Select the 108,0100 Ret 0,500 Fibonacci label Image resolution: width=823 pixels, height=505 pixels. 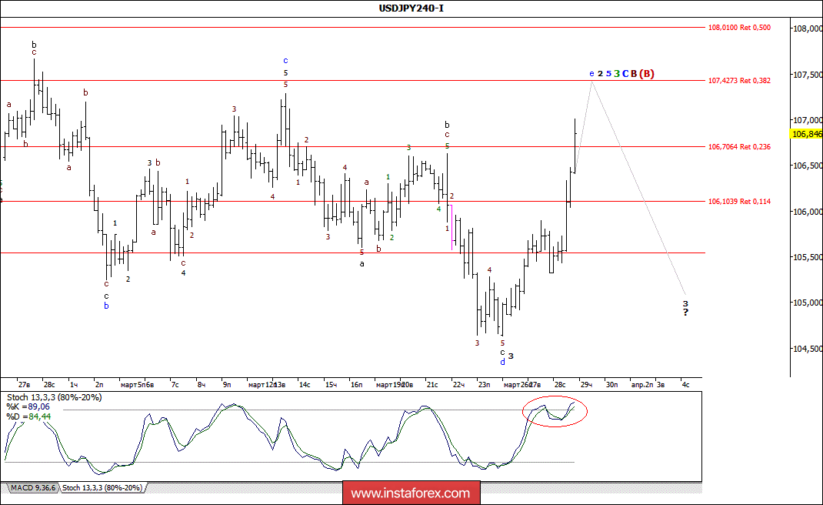point(739,28)
